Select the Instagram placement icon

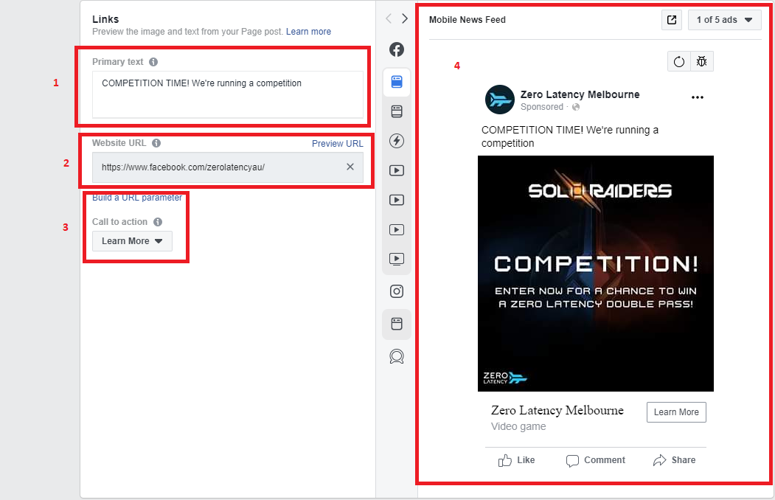(397, 291)
